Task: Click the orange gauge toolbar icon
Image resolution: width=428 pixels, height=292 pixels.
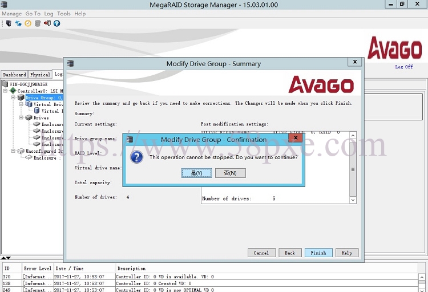Action: (x=28, y=23)
